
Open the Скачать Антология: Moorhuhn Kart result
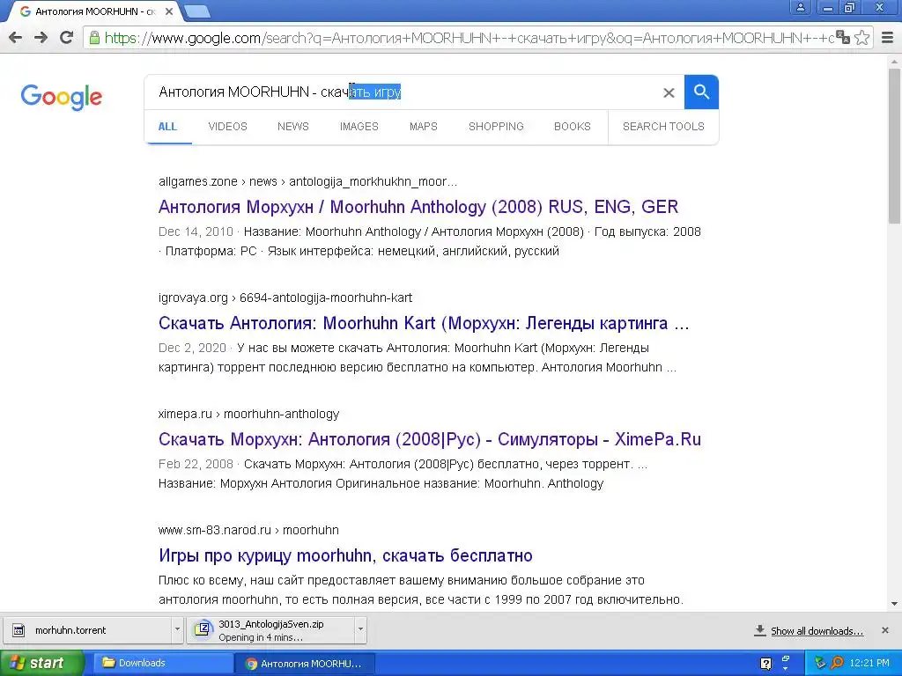[x=424, y=323]
